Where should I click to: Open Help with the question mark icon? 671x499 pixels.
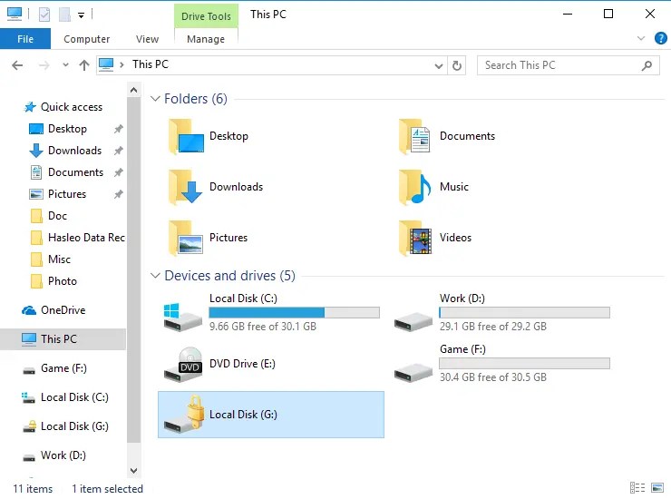660,38
